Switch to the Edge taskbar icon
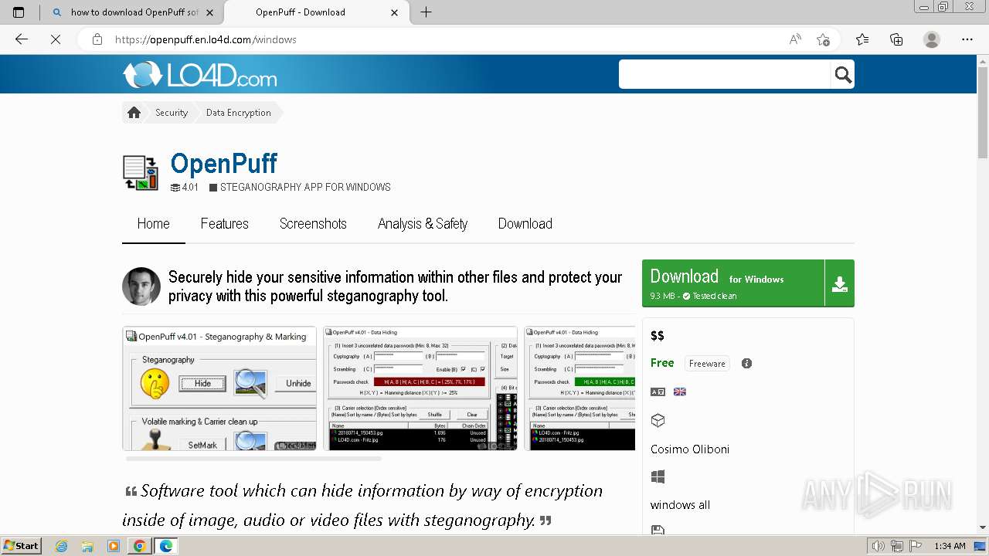 tap(165, 546)
